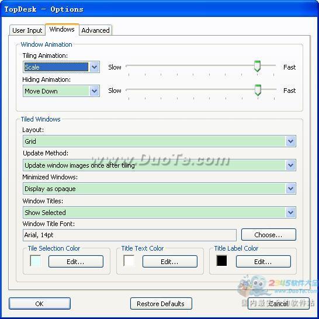Click the Restore Defaults button
319x319 pixels.
[x=161, y=304]
